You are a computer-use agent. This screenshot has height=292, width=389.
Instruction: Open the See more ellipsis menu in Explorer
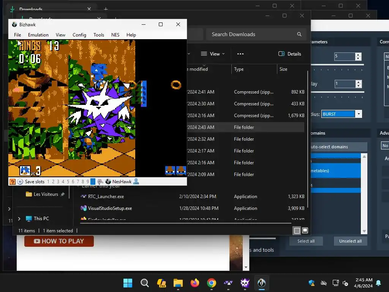pyautogui.click(x=240, y=54)
